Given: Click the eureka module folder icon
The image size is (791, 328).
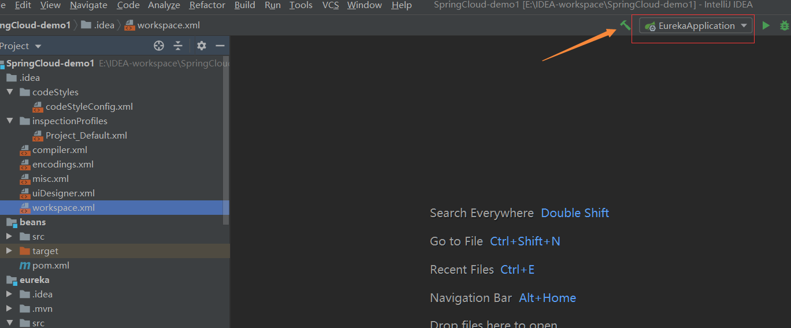Looking at the screenshot, I should 12,280.
